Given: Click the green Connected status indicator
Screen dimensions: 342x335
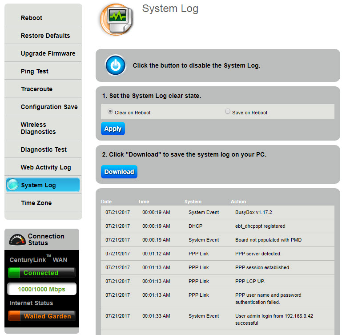Looking at the screenshot, I should click(41, 273).
